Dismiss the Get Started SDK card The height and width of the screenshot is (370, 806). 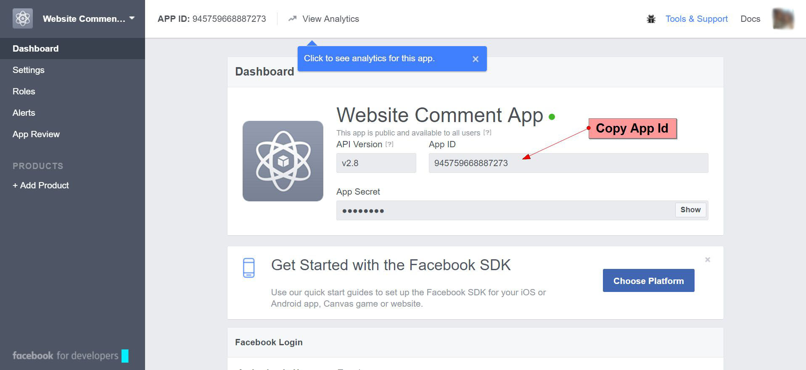click(x=708, y=260)
